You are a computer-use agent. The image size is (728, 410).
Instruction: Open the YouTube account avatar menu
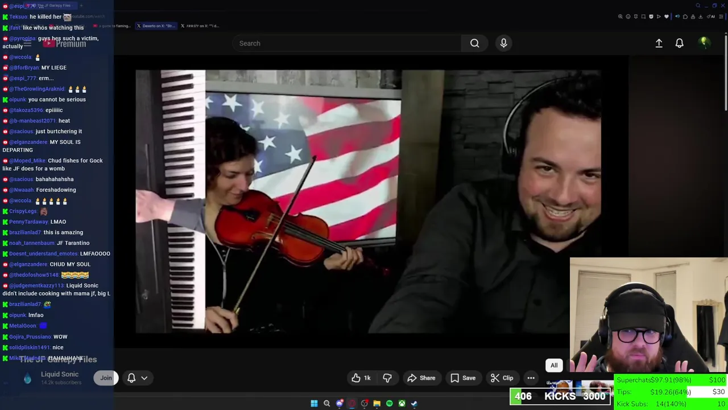704,43
